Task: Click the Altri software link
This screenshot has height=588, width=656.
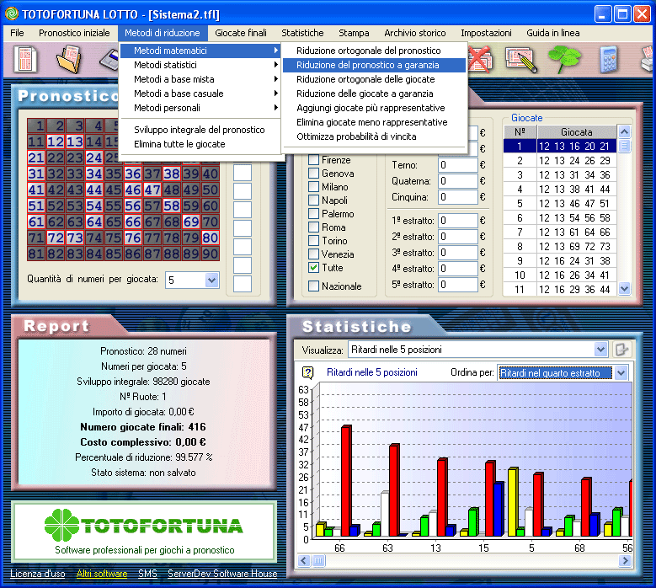Action: coord(101,574)
